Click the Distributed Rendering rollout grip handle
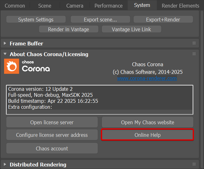This screenshot has height=169, width=204. [x=194, y=164]
